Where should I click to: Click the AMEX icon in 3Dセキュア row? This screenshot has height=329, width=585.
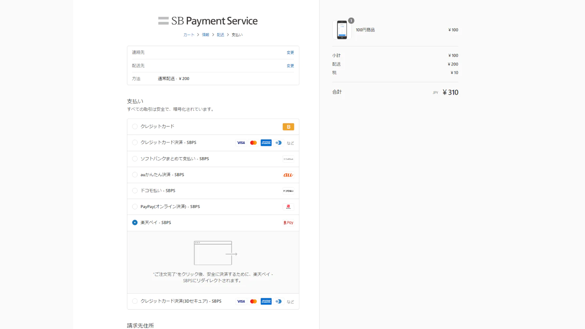pyautogui.click(x=266, y=302)
